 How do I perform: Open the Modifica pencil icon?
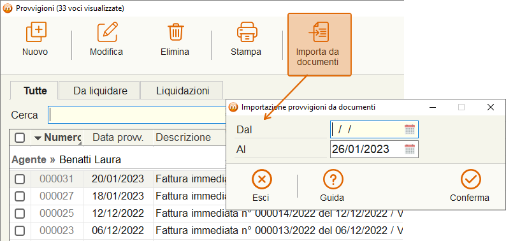[108, 32]
